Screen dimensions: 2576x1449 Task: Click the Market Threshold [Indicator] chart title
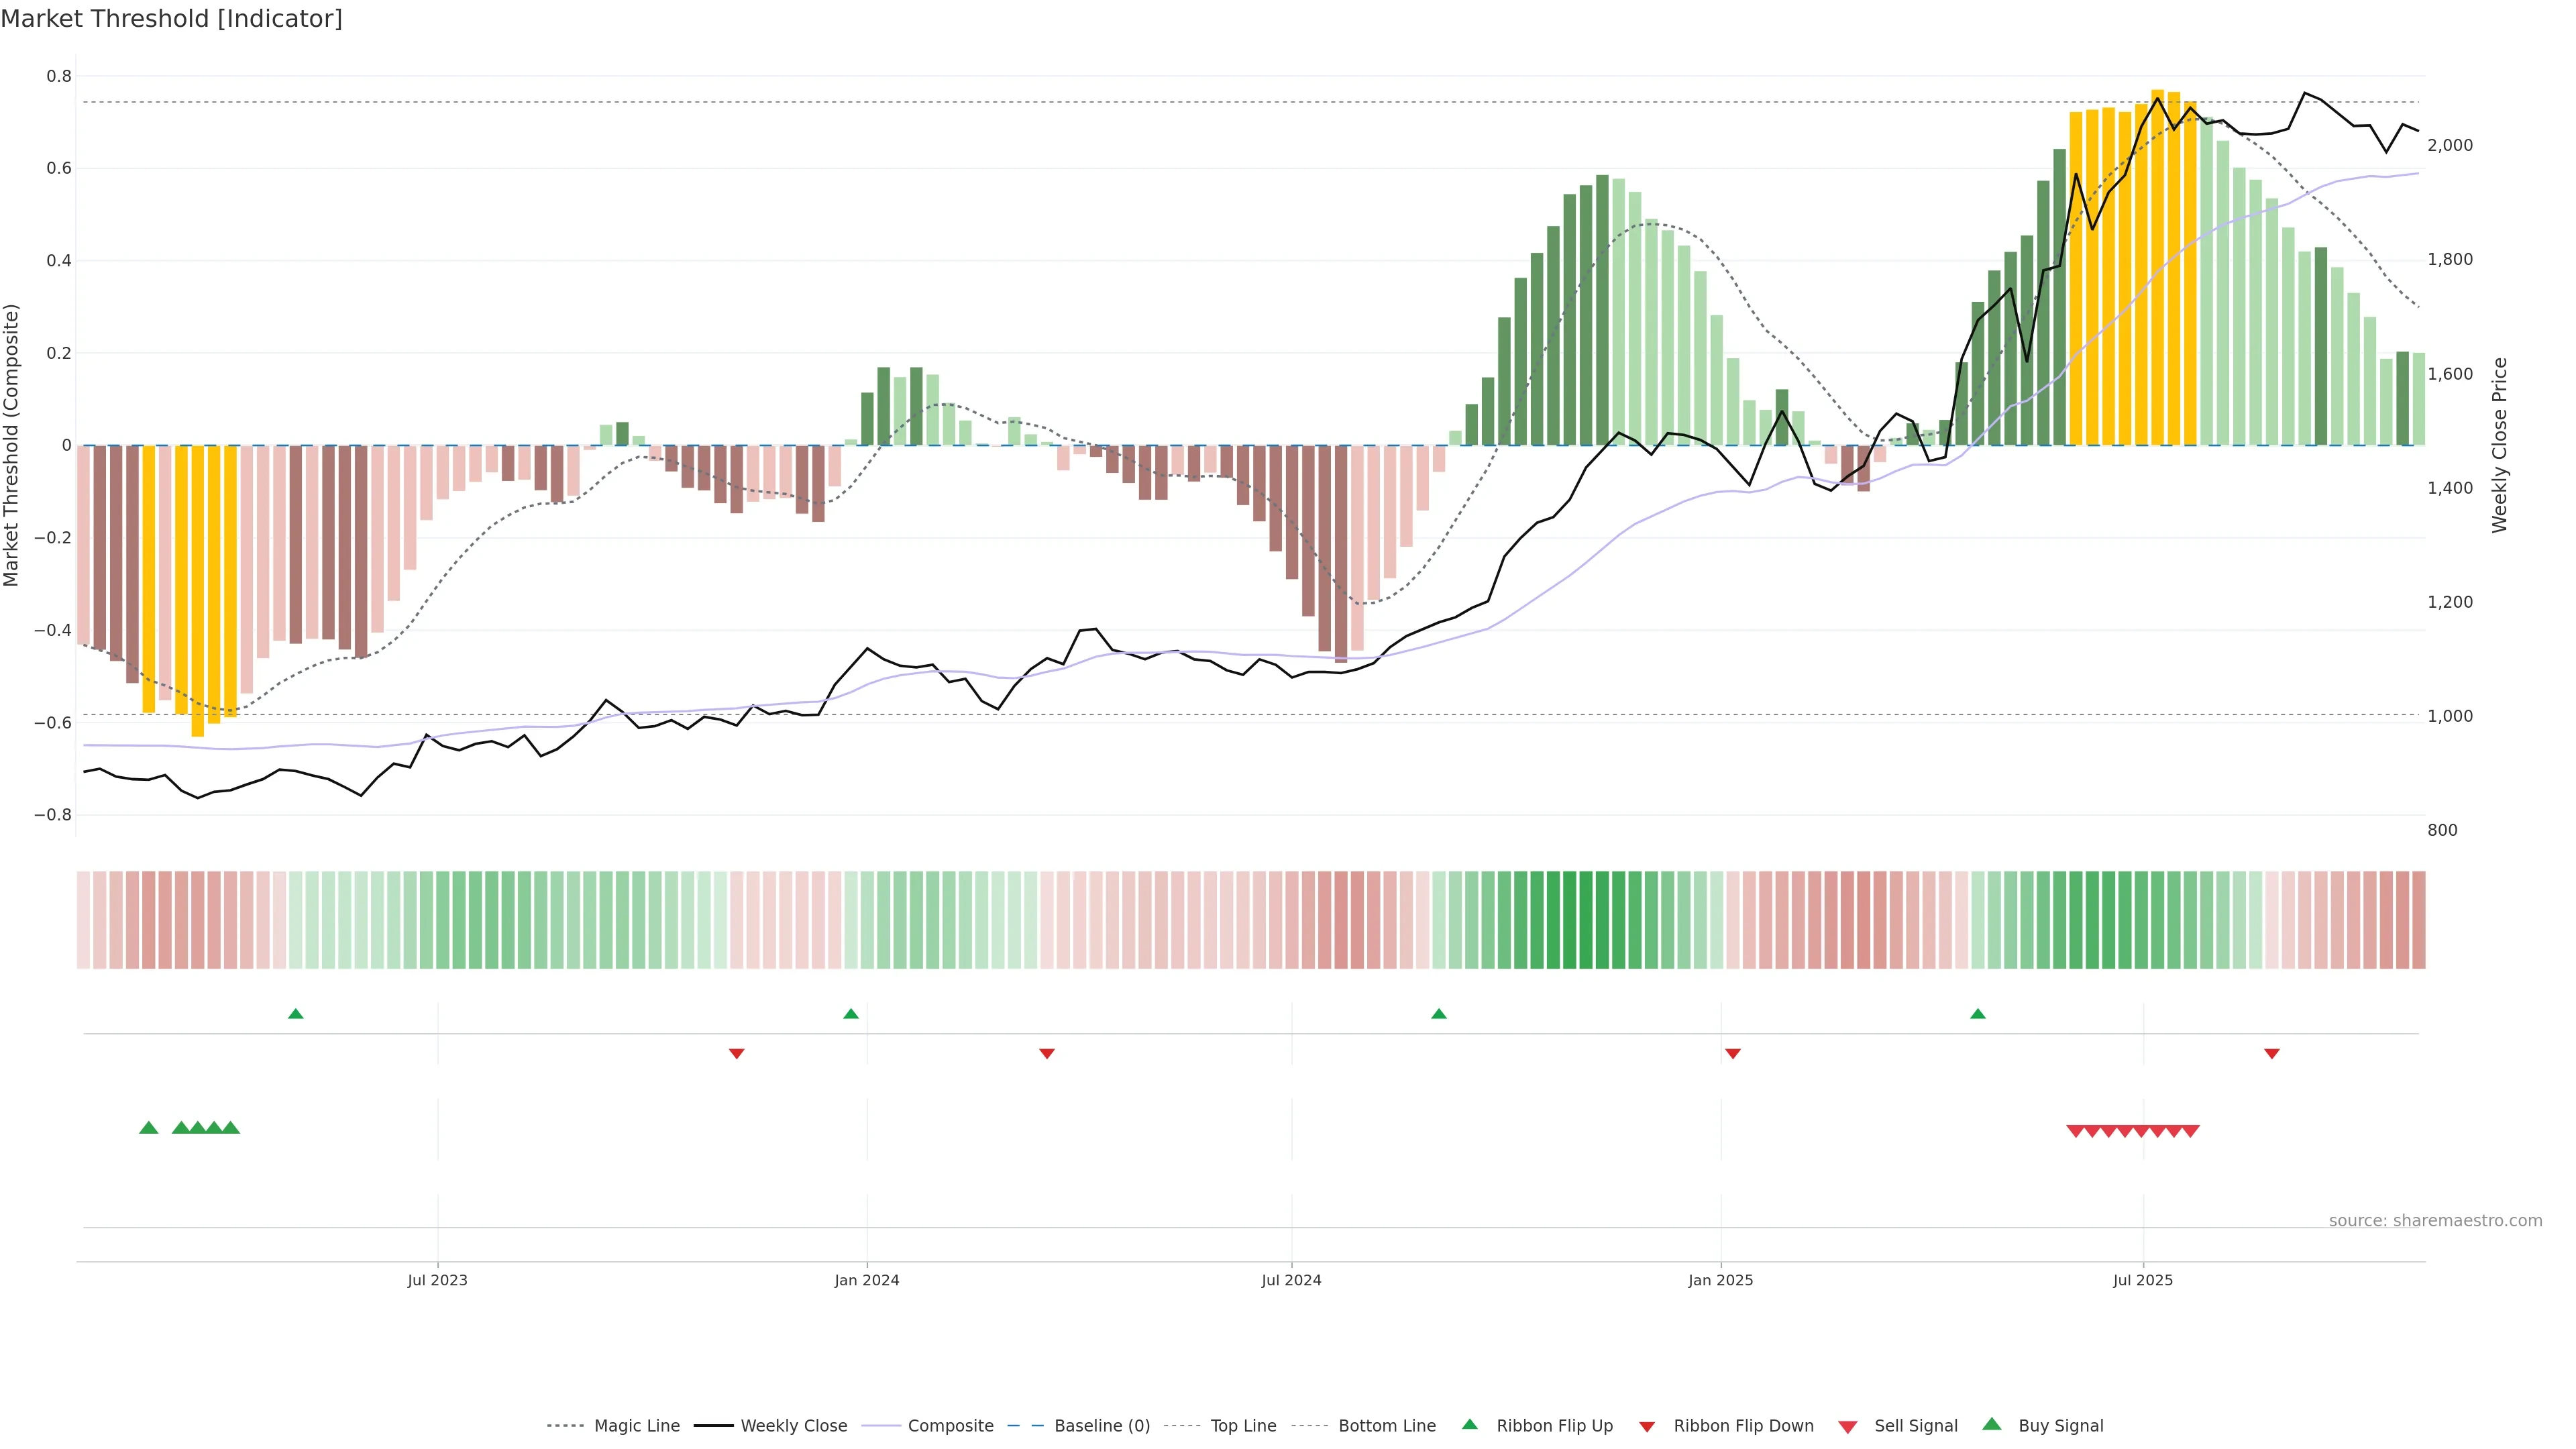click(x=171, y=19)
